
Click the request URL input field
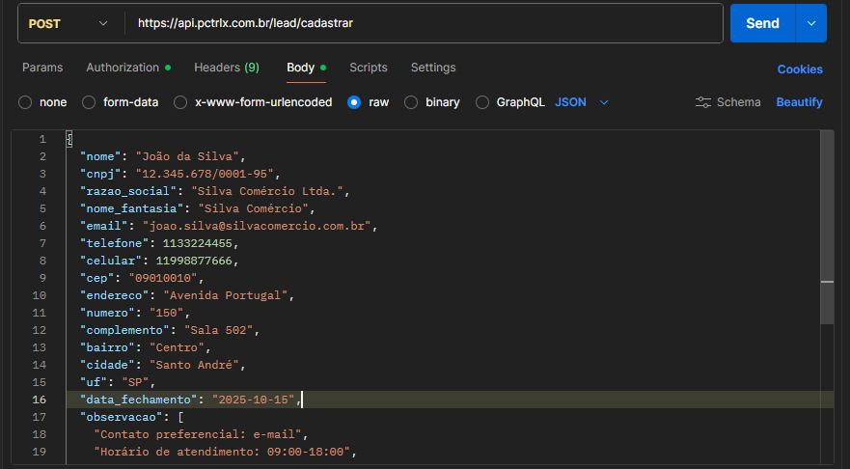425,23
